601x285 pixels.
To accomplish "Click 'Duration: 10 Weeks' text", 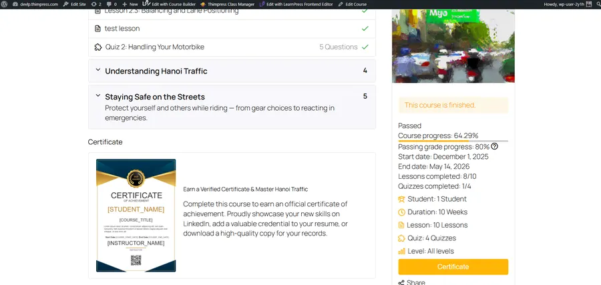I will coord(437,212).
